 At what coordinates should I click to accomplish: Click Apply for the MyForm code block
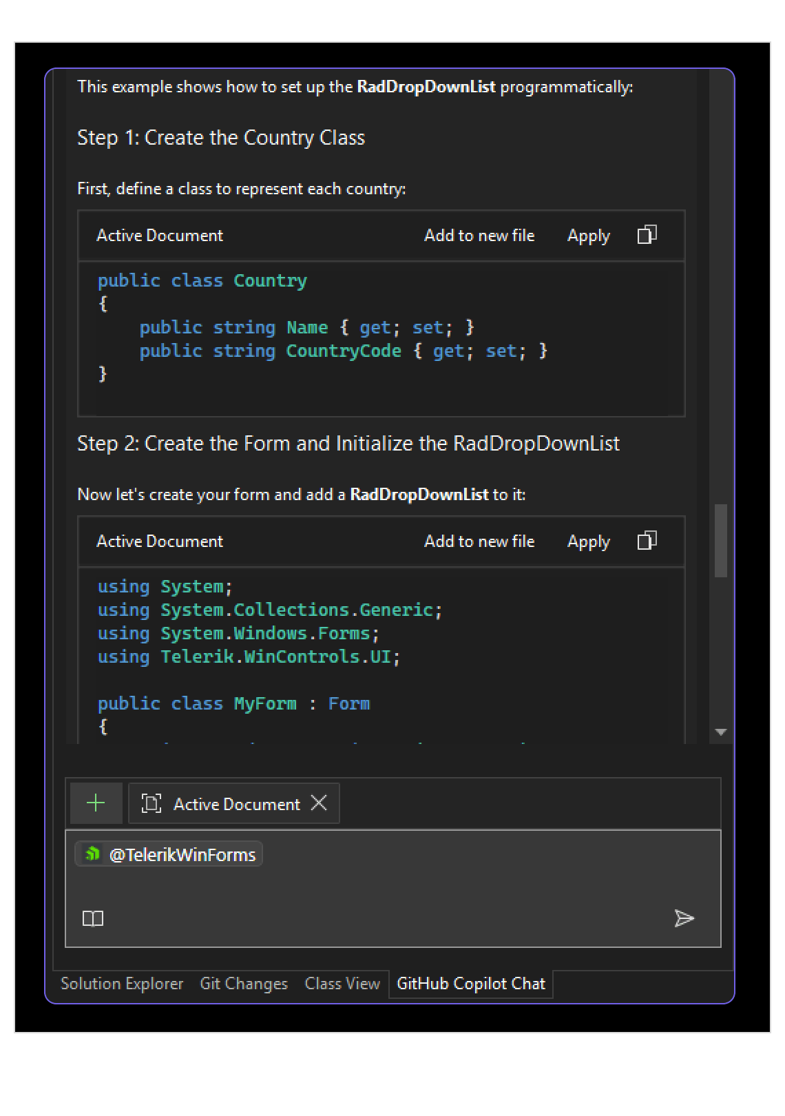click(x=588, y=541)
